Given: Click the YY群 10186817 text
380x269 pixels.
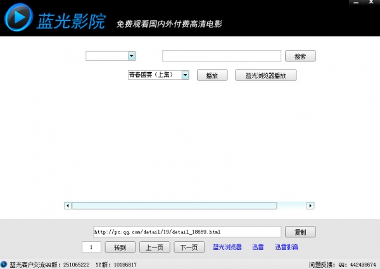Looking at the screenshot, I should coord(116,265).
